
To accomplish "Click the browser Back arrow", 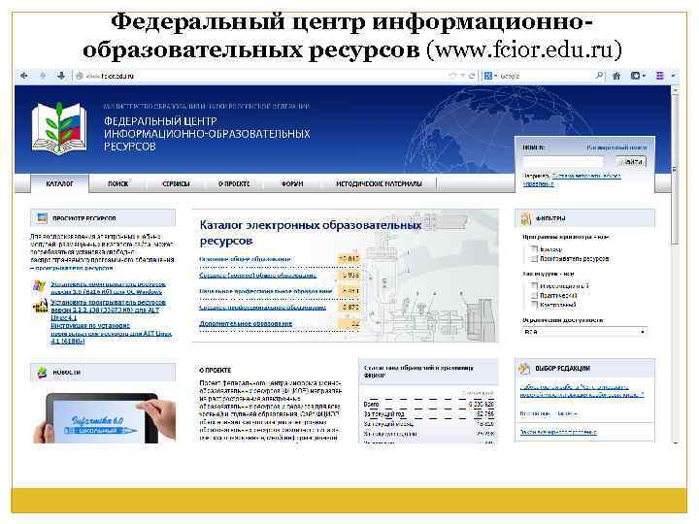I will pyautogui.click(x=24, y=76).
